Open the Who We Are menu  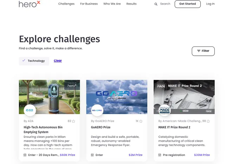click(x=112, y=4)
